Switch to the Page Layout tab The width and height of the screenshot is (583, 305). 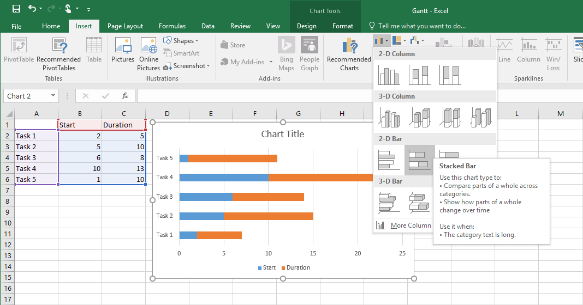[x=125, y=26]
